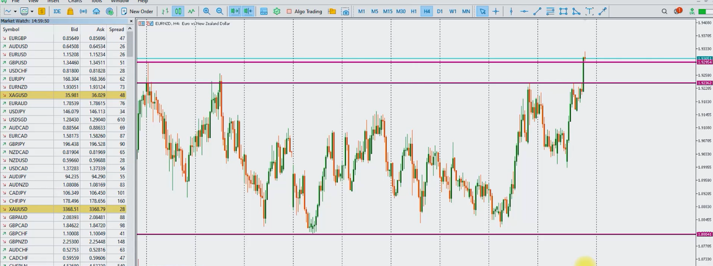The image size is (713, 266).
Task: Switch chart to line chart view
Action: click(x=191, y=11)
